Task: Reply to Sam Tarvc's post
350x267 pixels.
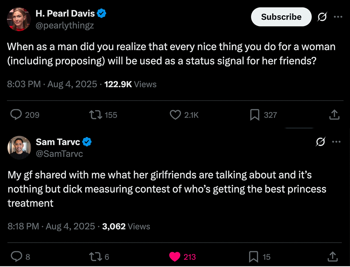Action: (16, 257)
